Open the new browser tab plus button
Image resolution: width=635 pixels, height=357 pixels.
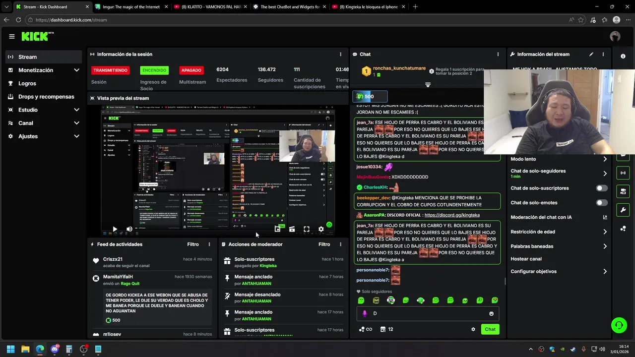[415, 7]
